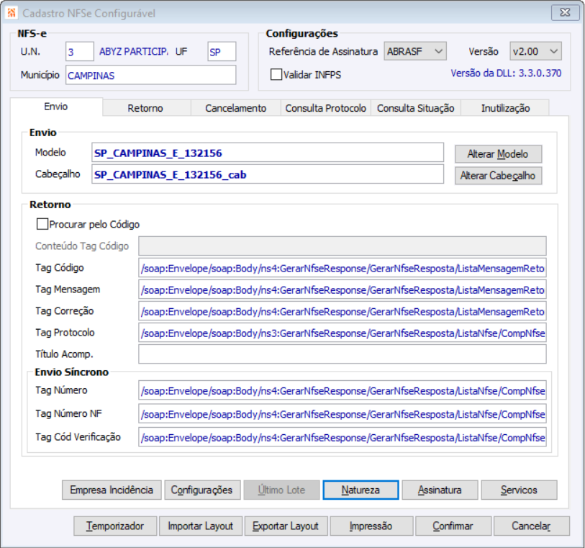
Task: Click the Alterar Modelo button
Action: pos(498,154)
